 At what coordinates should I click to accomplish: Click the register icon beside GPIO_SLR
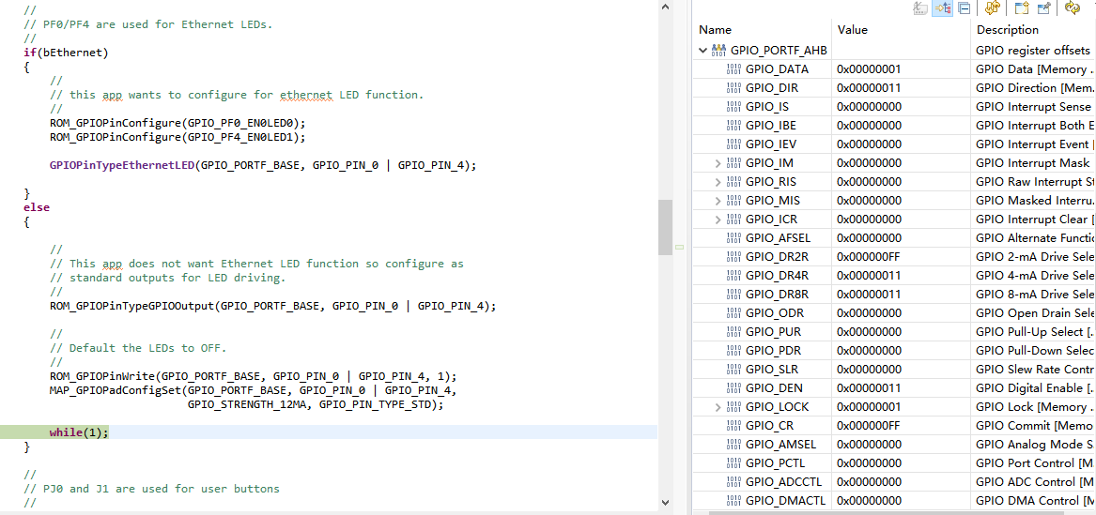[733, 370]
